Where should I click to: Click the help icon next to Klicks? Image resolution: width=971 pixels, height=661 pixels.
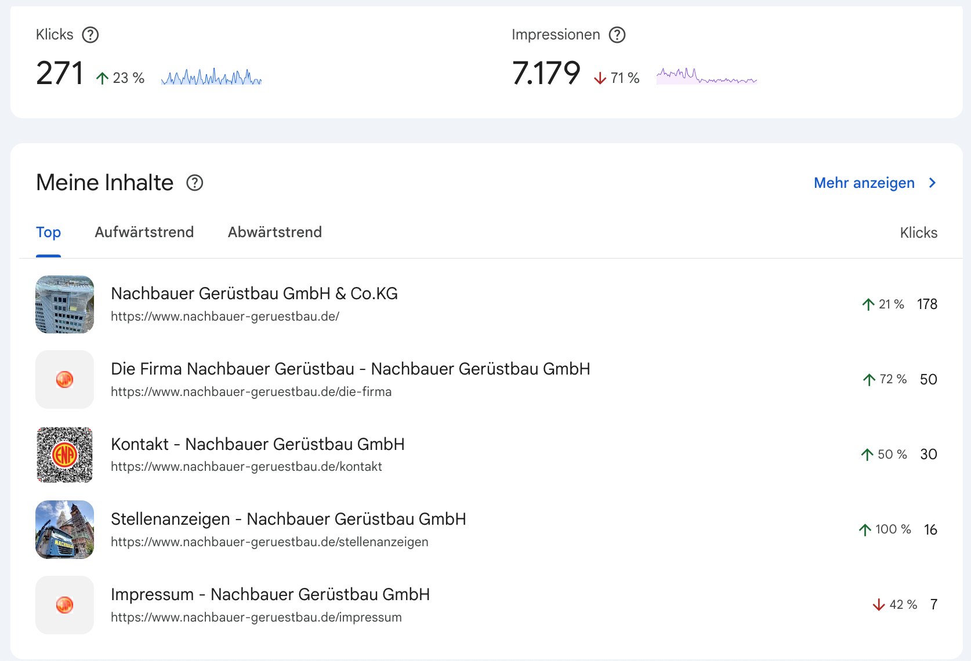90,35
